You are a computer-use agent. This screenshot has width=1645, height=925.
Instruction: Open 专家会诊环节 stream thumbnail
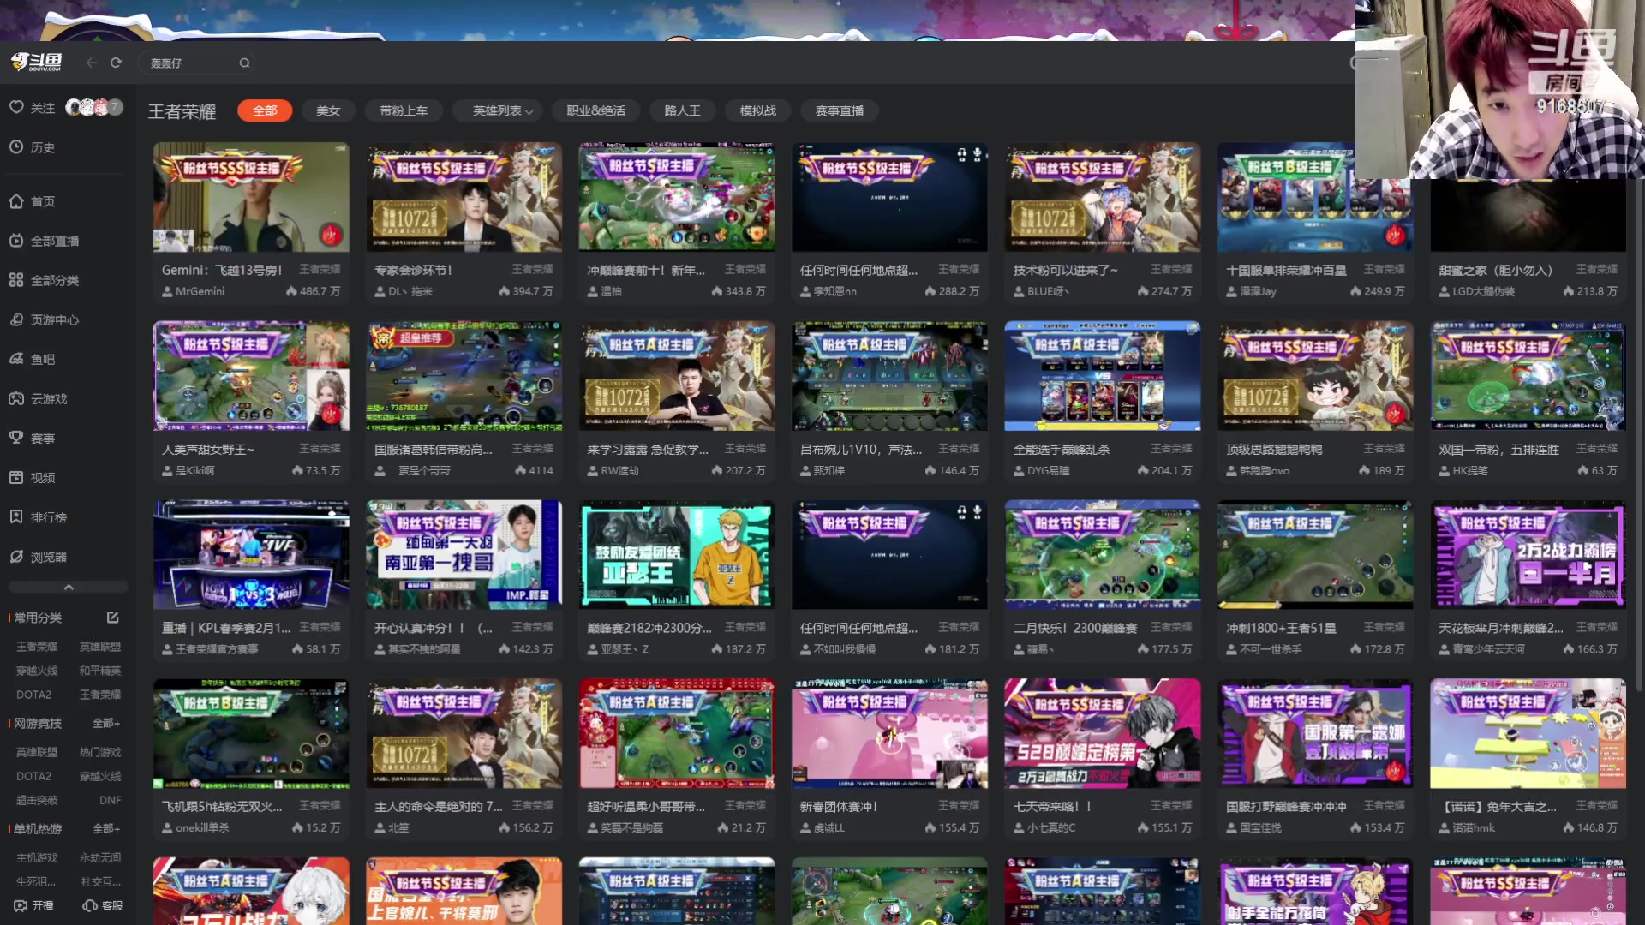click(x=464, y=197)
